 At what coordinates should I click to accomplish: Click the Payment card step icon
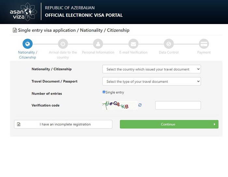[x=204, y=44]
